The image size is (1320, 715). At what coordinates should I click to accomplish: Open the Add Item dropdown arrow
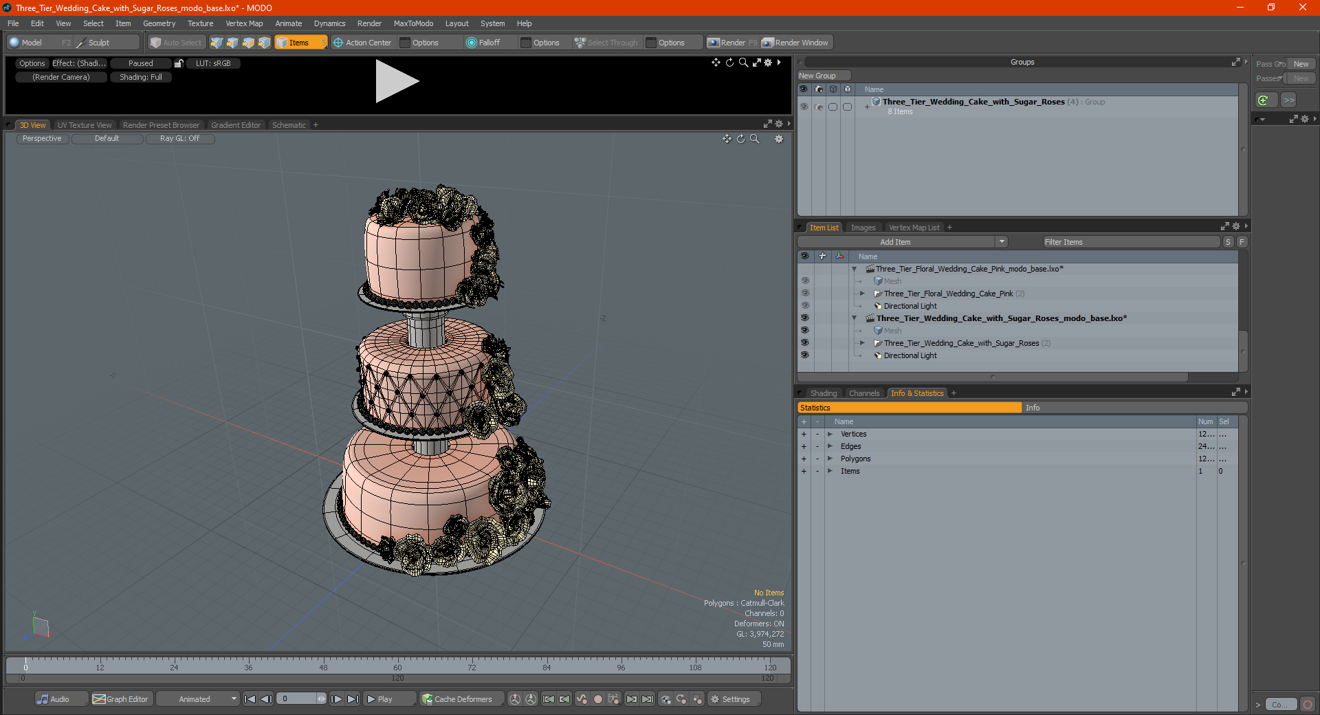coord(1002,242)
